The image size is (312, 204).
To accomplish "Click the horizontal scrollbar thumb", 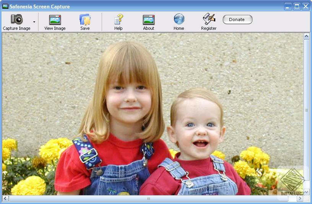I will click(148, 198).
